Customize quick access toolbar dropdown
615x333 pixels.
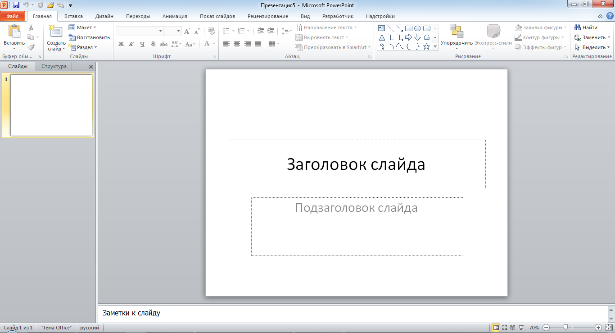pos(71,5)
